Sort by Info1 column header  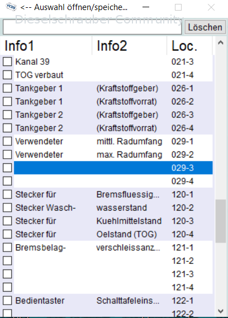[46, 46]
